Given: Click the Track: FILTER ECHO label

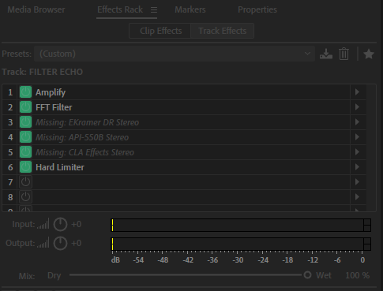Looking at the screenshot, I should click(x=43, y=72).
